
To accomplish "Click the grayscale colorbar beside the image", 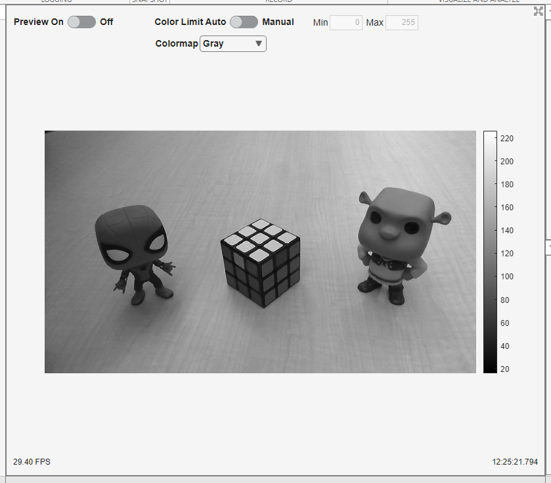I will pos(490,252).
